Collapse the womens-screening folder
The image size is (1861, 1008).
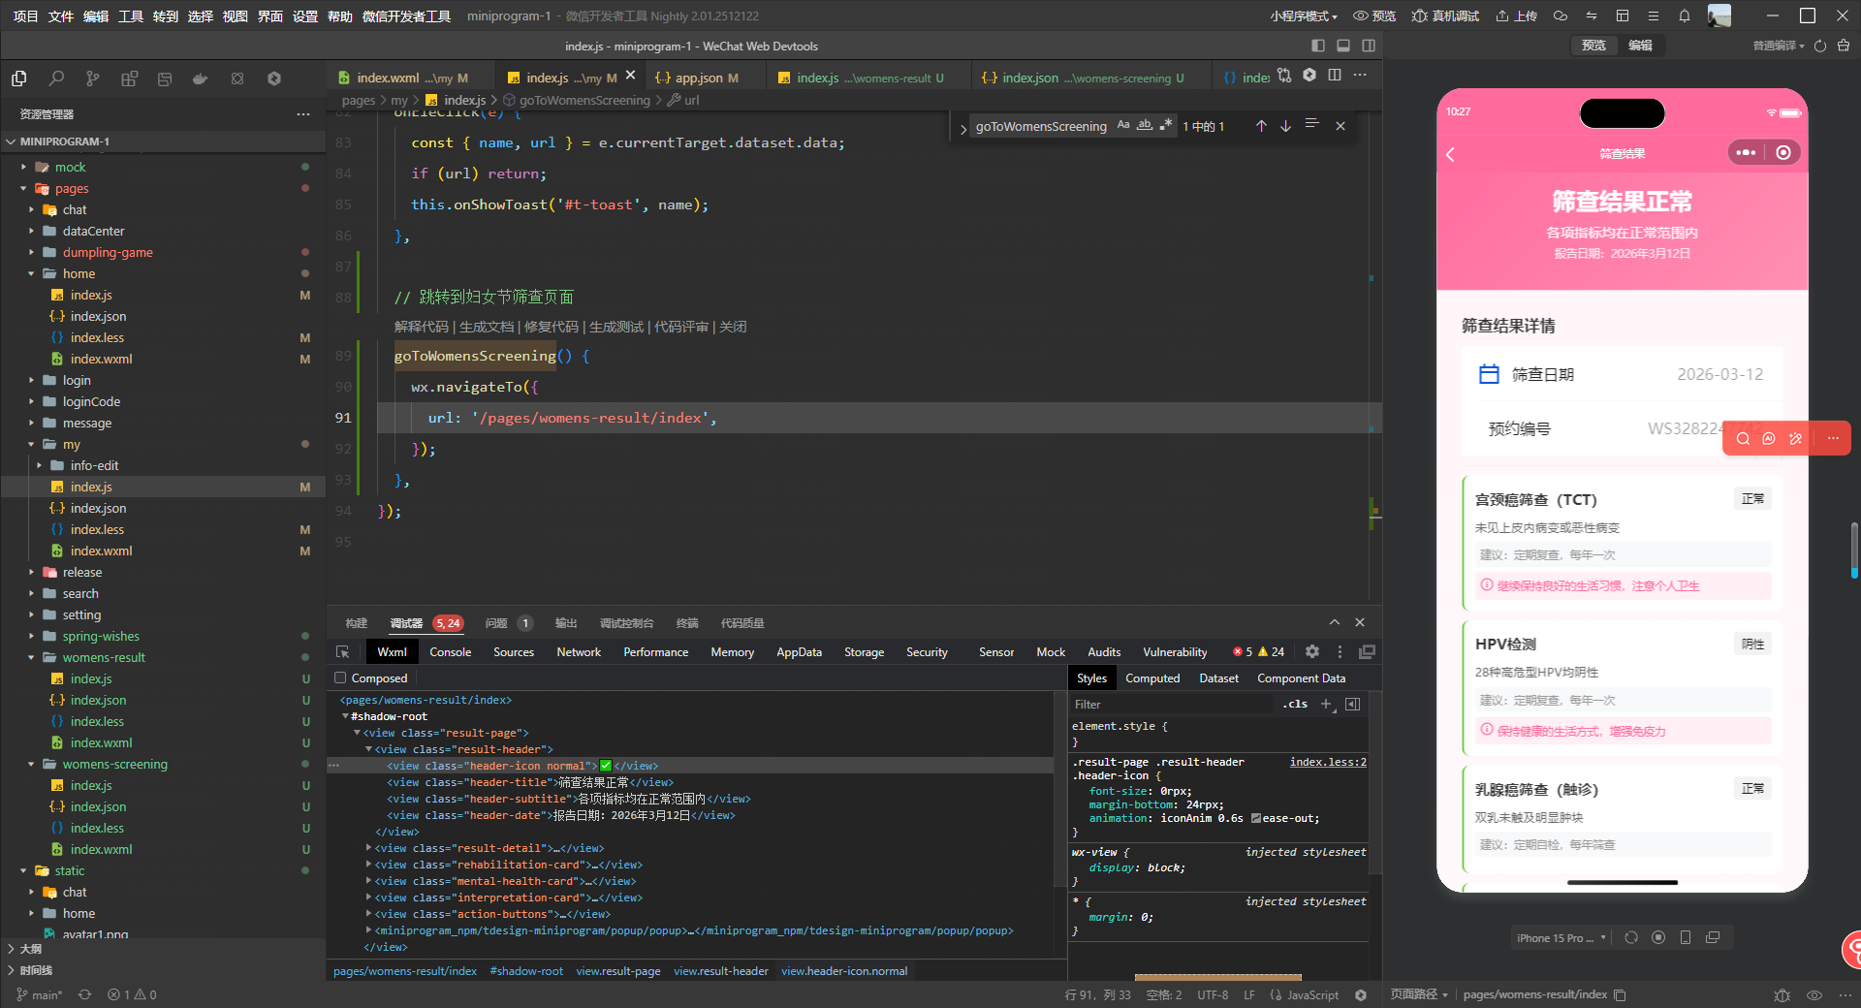click(x=114, y=764)
